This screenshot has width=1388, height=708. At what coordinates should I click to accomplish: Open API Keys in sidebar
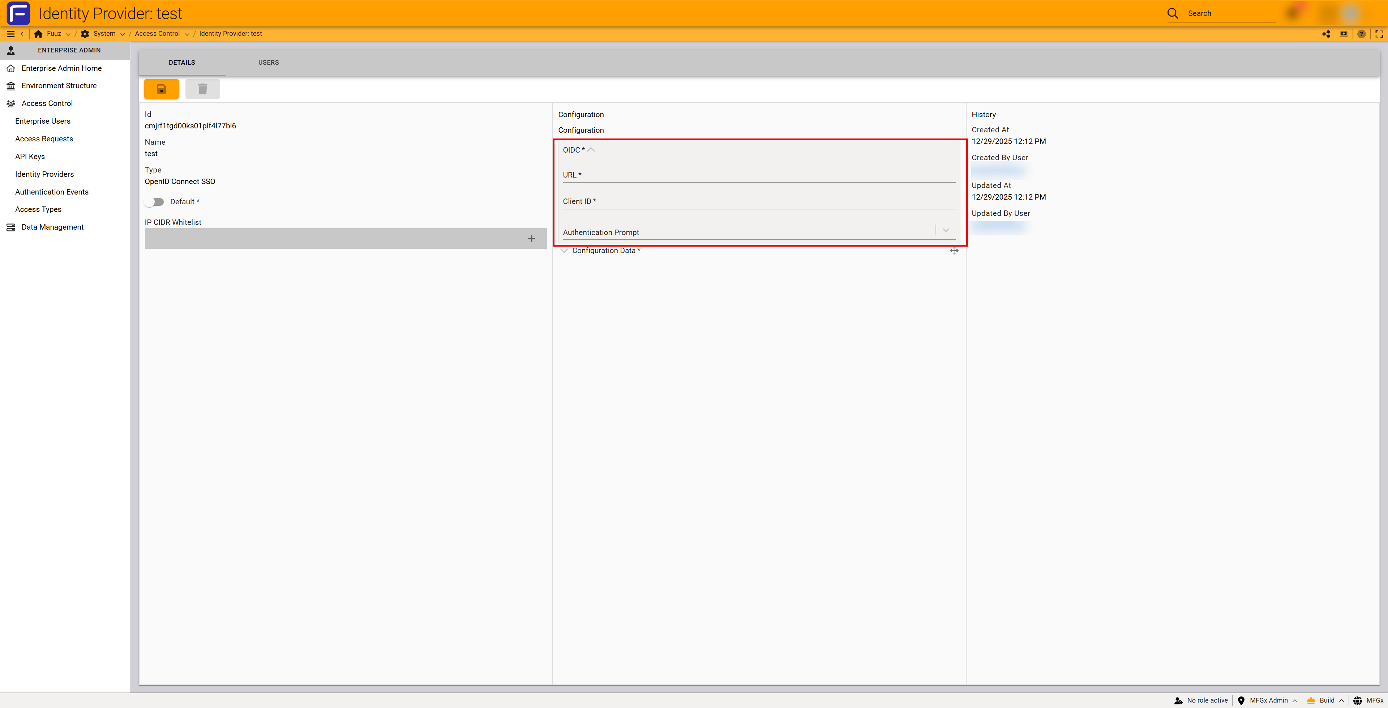[x=30, y=157]
